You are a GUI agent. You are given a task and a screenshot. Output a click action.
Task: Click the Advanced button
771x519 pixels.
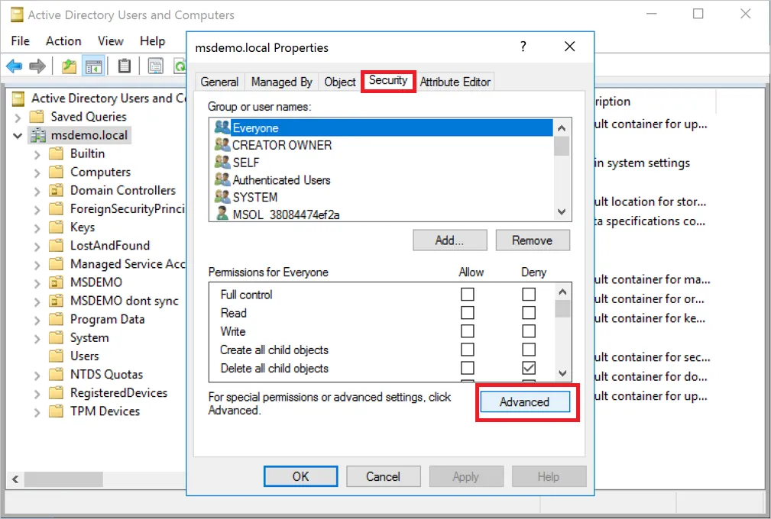(x=525, y=401)
